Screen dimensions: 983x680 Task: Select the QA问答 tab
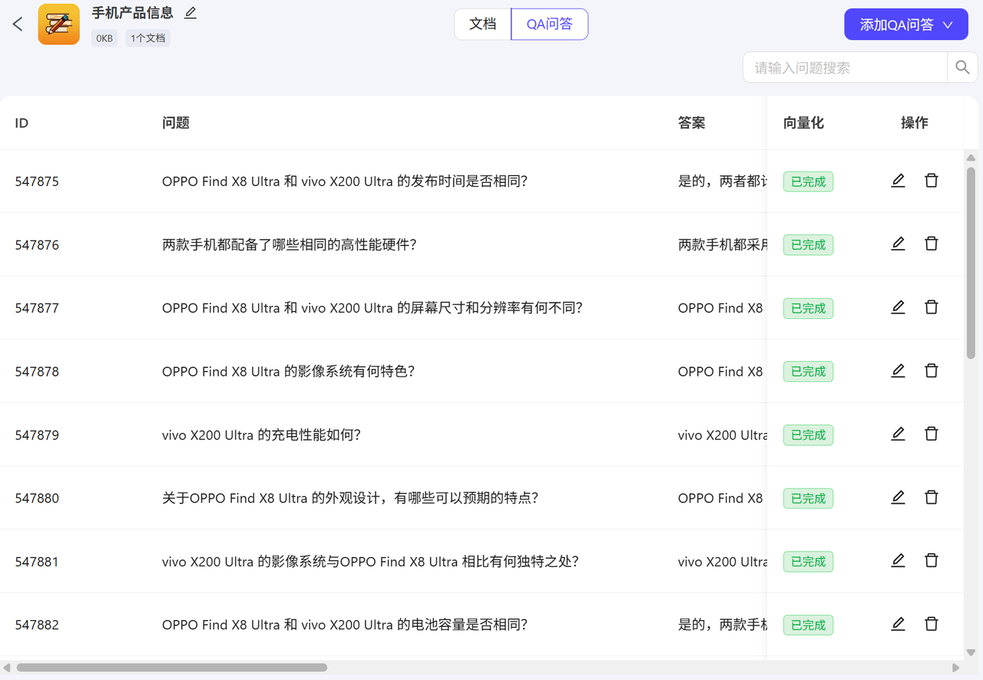click(549, 24)
